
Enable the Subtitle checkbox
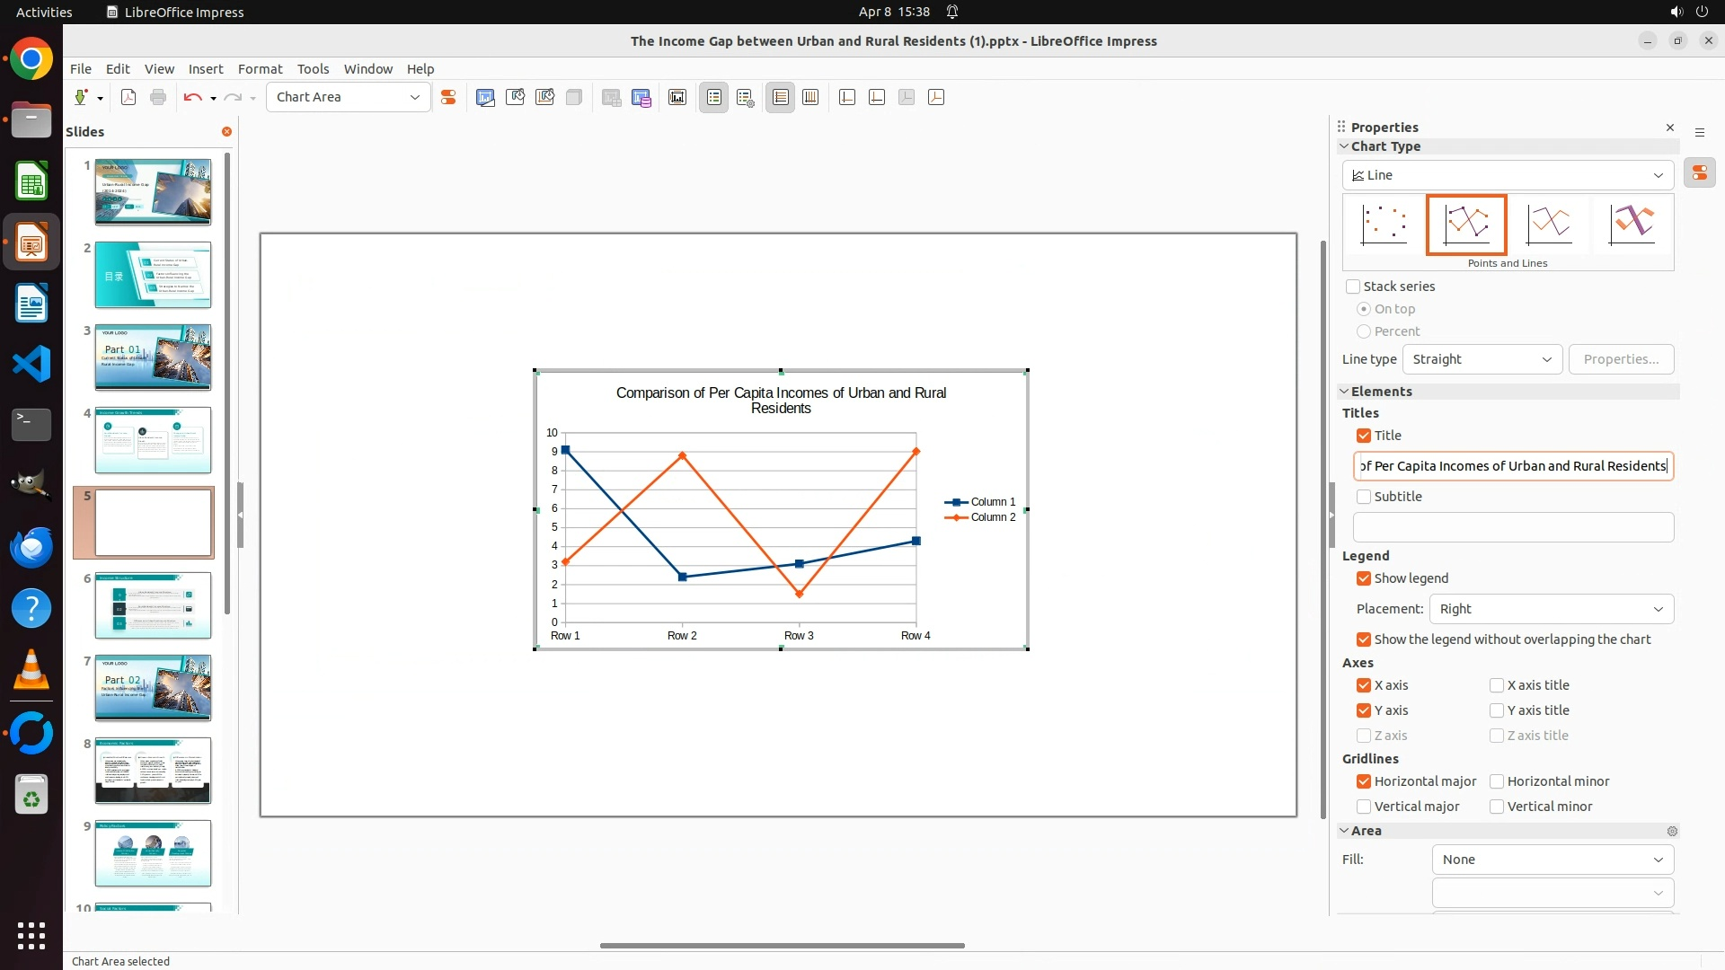1364,497
